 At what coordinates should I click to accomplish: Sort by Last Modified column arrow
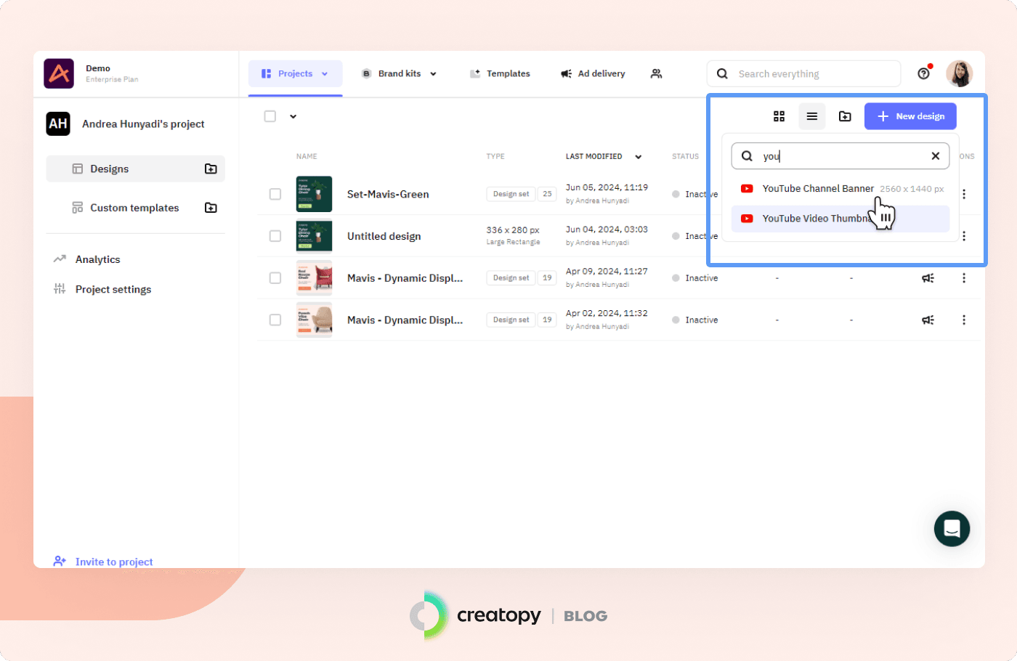coord(638,157)
